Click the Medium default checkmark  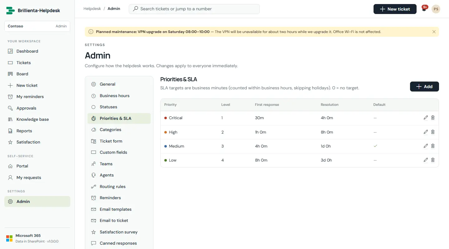(x=375, y=146)
